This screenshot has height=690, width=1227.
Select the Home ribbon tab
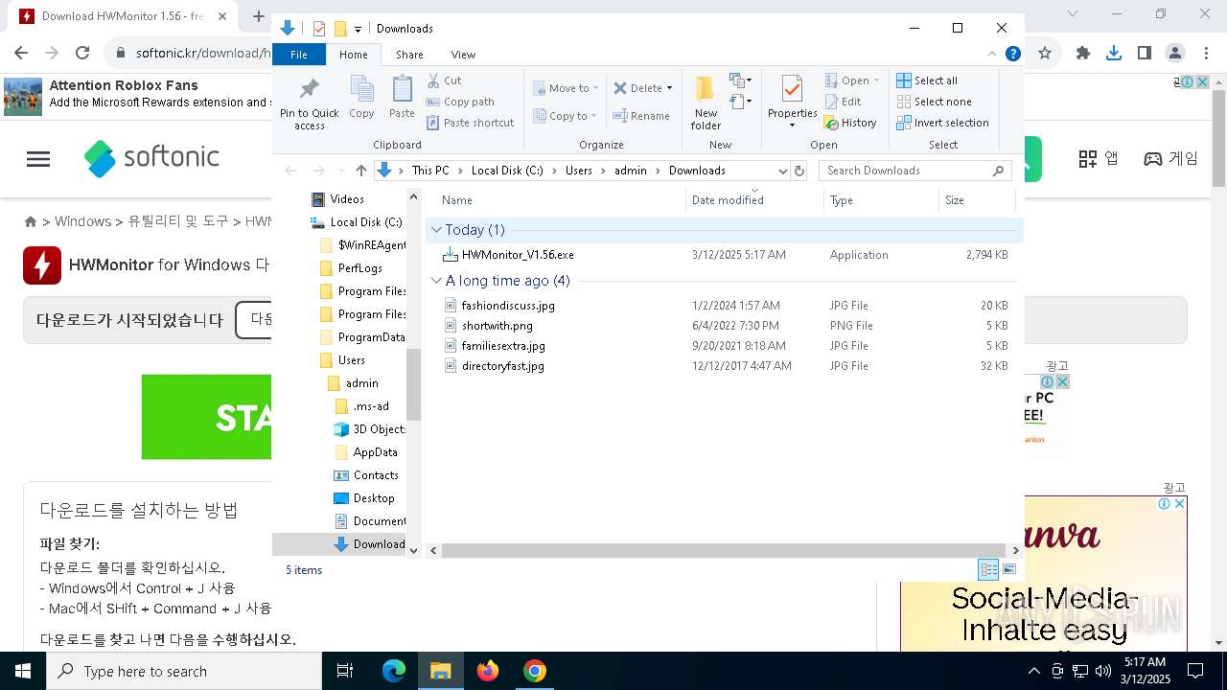354,55
